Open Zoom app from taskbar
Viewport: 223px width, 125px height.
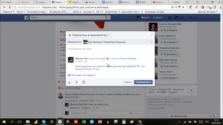tap(92, 122)
